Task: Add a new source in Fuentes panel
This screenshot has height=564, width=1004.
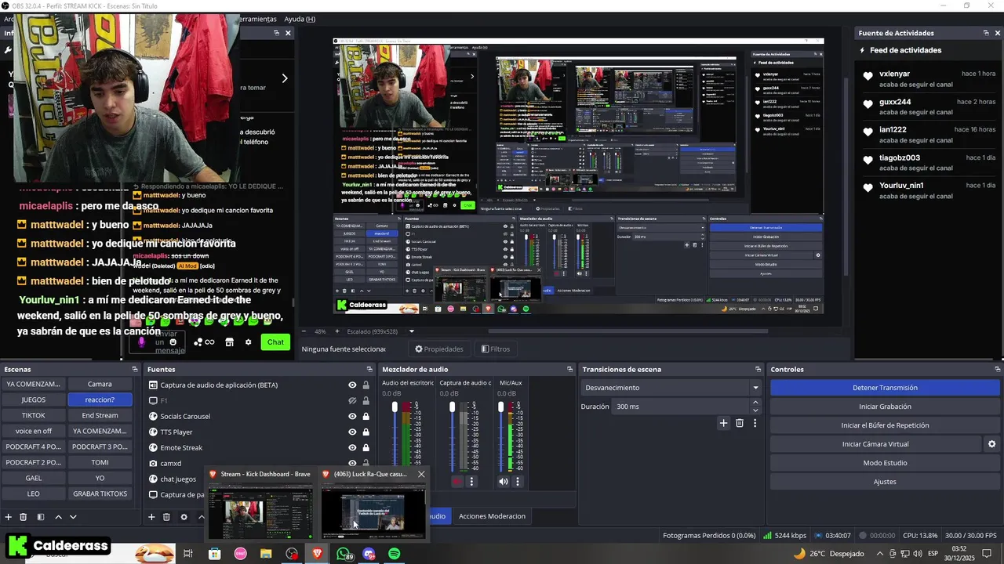Action: pyautogui.click(x=151, y=517)
